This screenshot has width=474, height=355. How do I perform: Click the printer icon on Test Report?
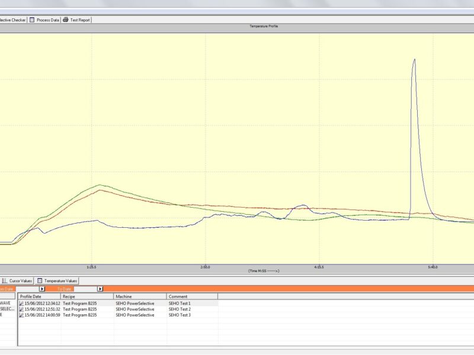click(66, 20)
